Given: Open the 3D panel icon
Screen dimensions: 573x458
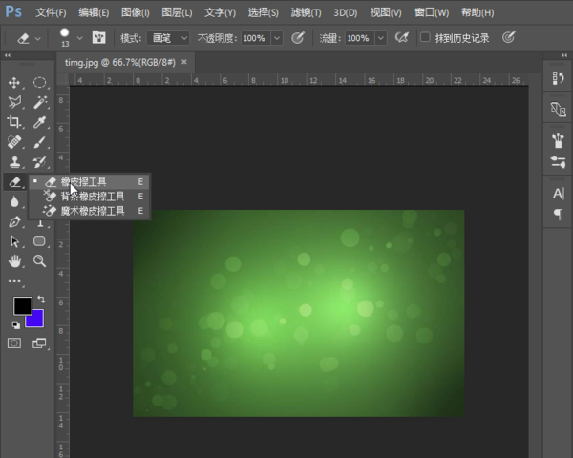Looking at the screenshot, I should pyautogui.click(x=558, y=109).
